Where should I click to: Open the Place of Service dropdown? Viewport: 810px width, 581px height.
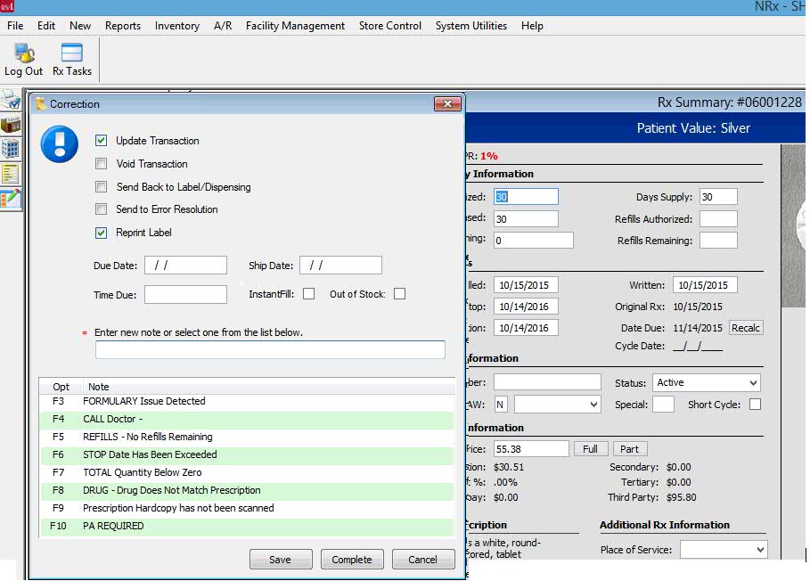[724, 550]
